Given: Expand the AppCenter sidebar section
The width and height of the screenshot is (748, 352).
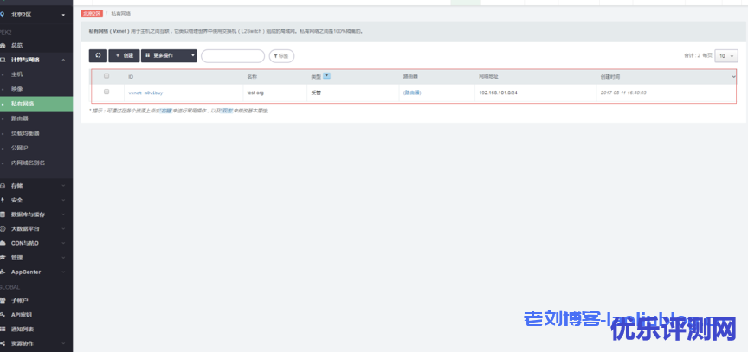Looking at the screenshot, I should (x=35, y=272).
